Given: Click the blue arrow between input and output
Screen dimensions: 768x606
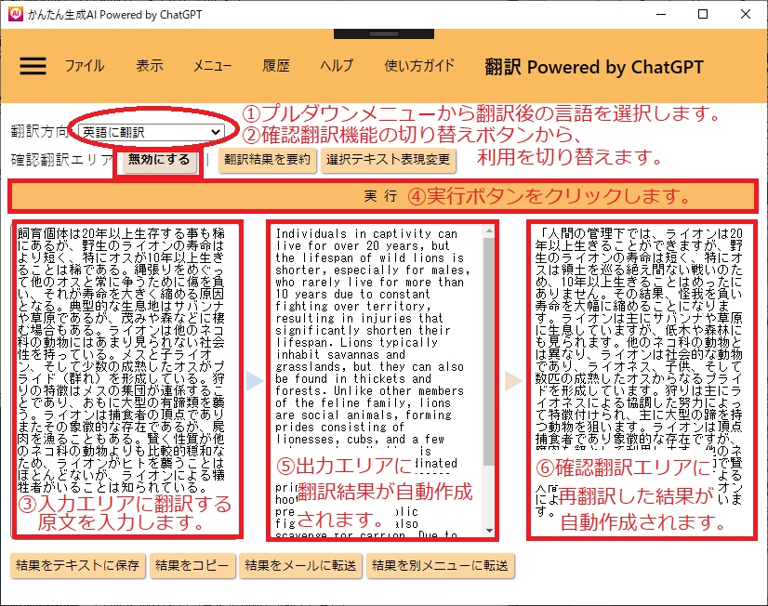Looking at the screenshot, I should 255,379.
